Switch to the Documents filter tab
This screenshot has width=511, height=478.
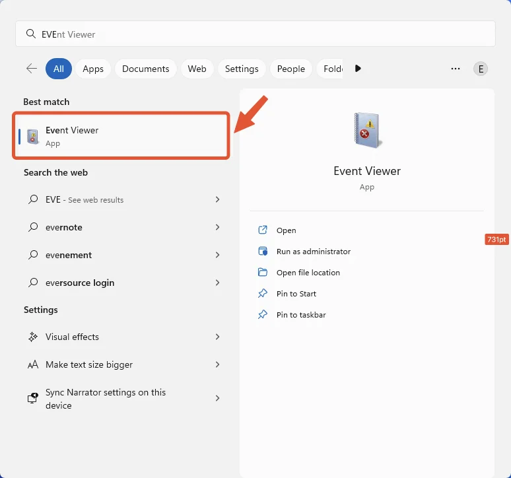146,69
